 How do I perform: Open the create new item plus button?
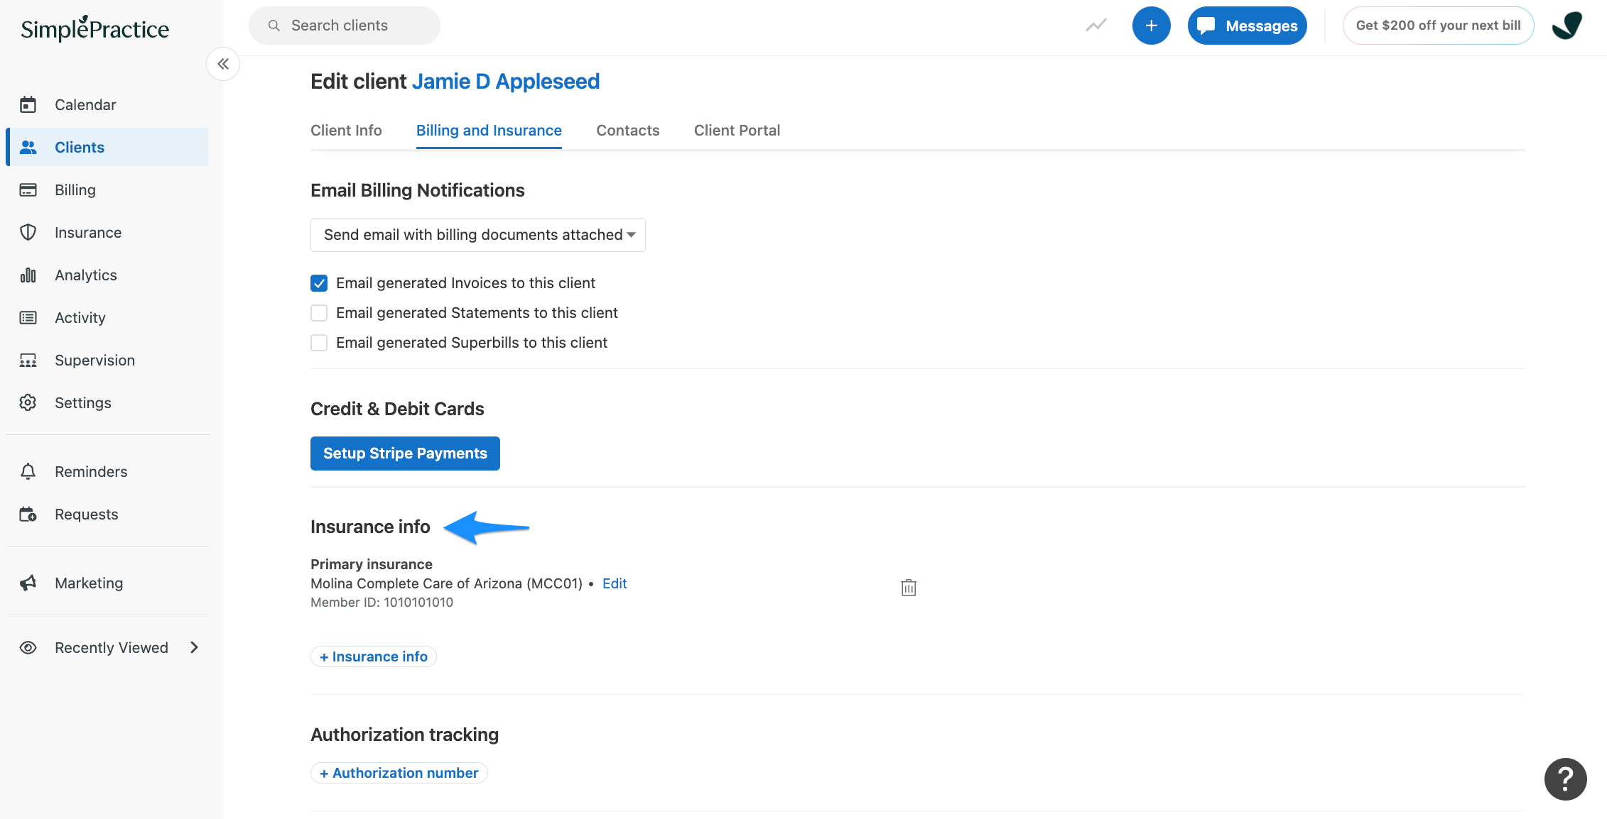[x=1151, y=25]
